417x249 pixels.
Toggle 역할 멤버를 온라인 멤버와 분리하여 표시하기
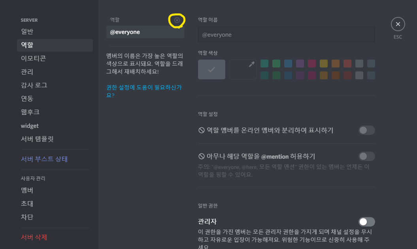click(366, 130)
